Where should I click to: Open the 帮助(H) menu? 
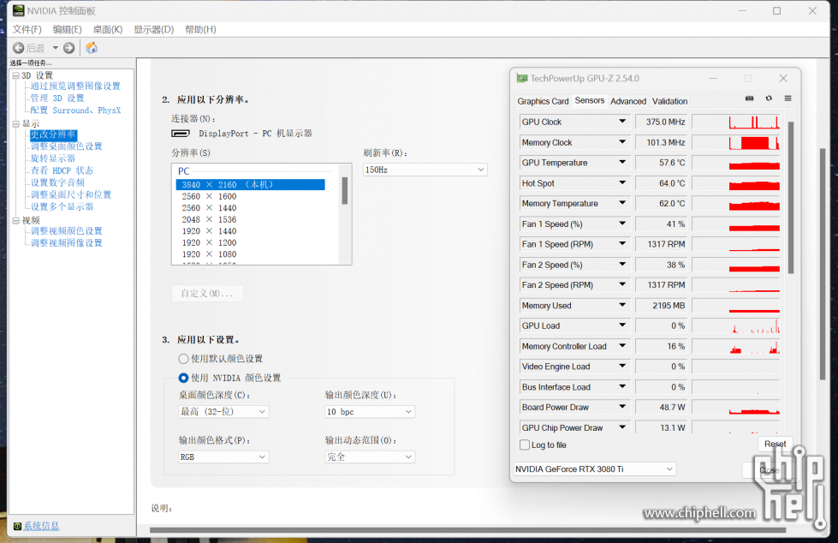point(200,29)
